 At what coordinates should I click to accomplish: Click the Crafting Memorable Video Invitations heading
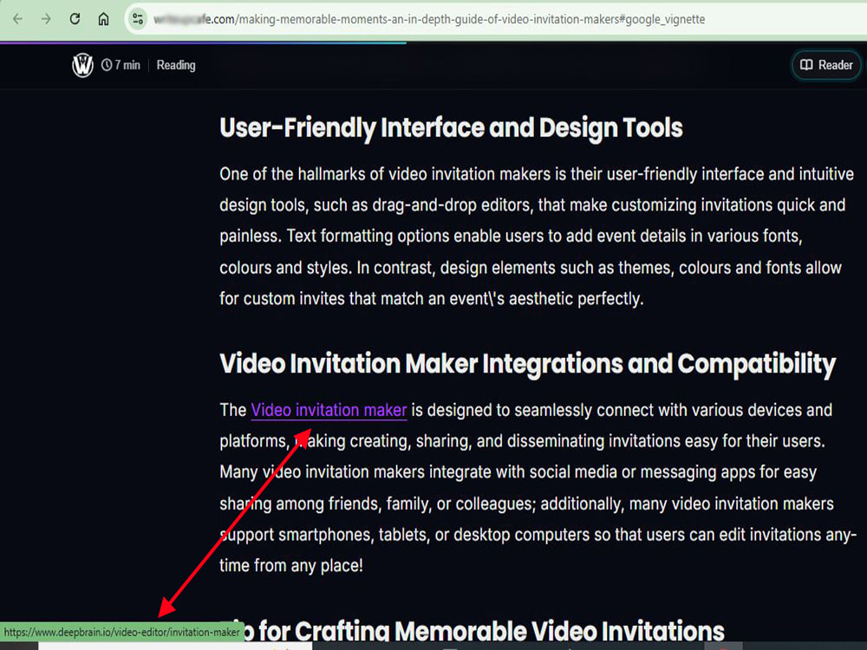[472, 631]
